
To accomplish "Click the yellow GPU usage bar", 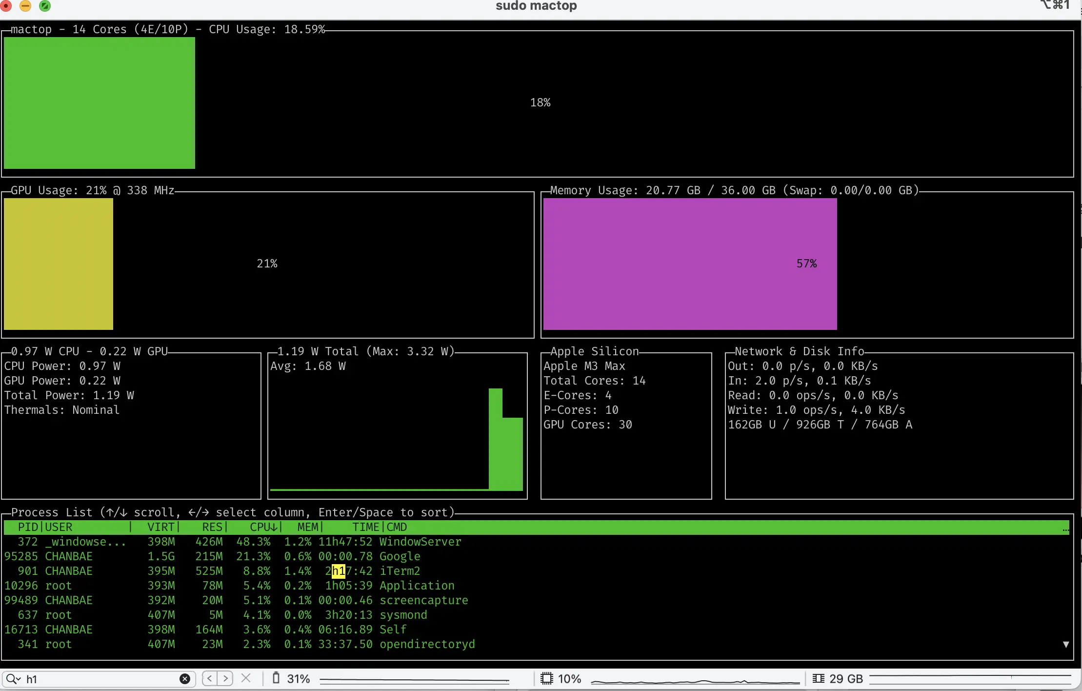I will click(59, 264).
